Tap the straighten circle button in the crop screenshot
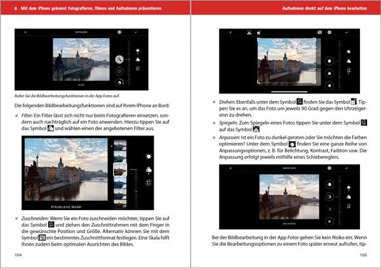The height and width of the screenshot is (268, 381). (x=329, y=61)
